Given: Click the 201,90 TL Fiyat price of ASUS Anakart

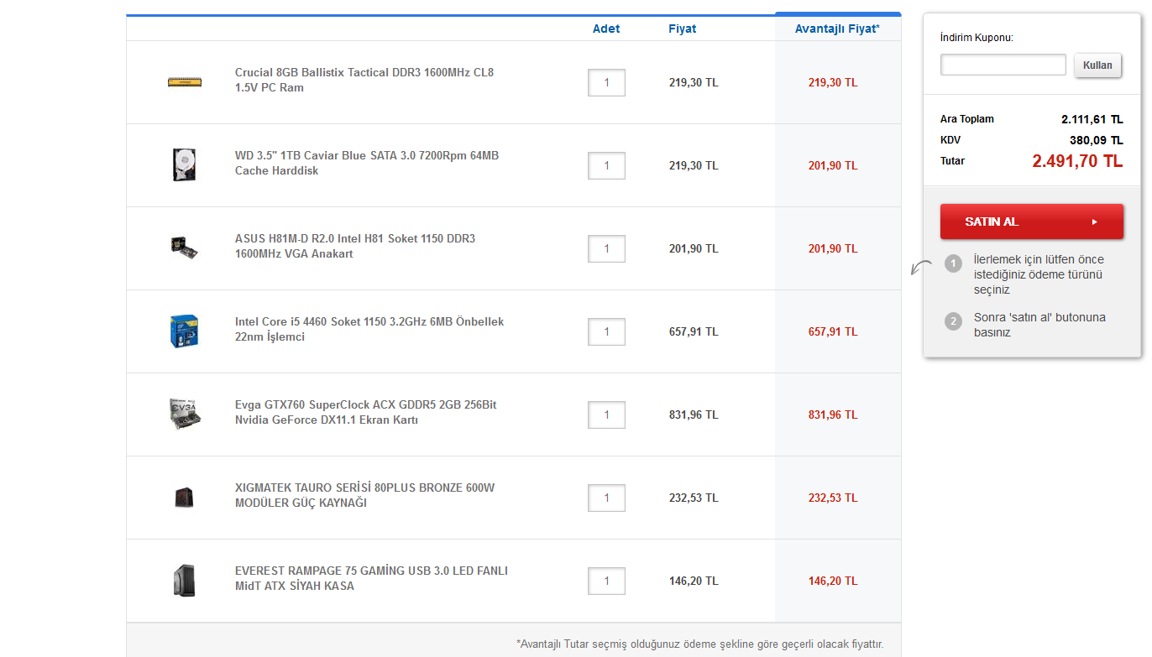Looking at the screenshot, I should coord(694,248).
